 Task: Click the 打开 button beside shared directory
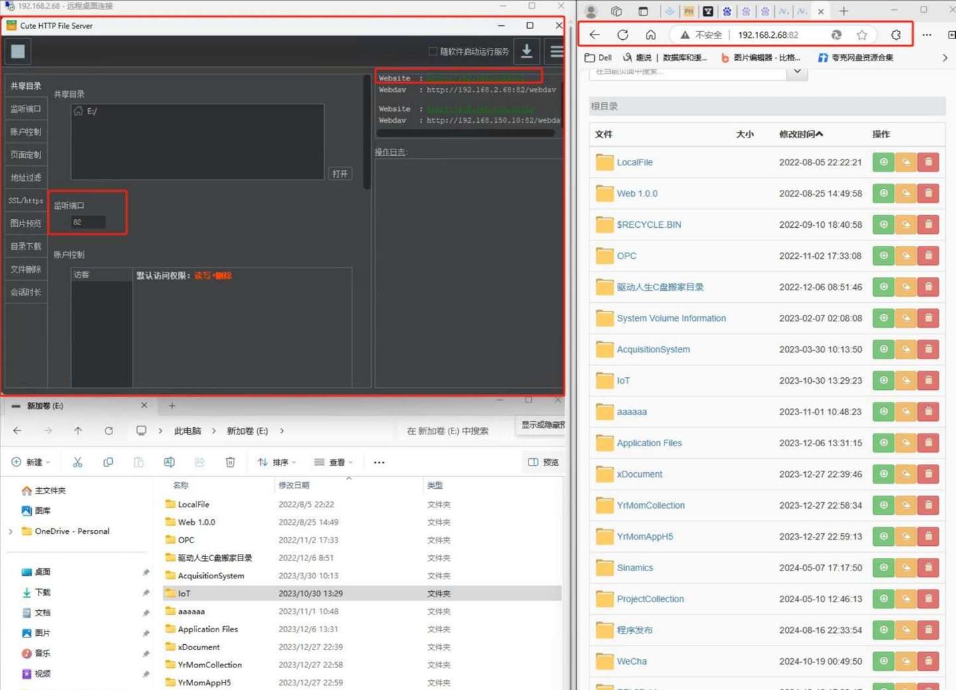click(340, 173)
